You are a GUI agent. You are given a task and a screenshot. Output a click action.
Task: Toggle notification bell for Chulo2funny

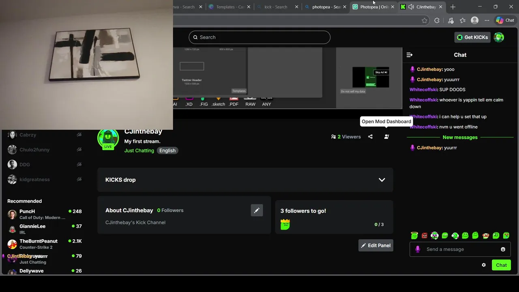coord(79,150)
